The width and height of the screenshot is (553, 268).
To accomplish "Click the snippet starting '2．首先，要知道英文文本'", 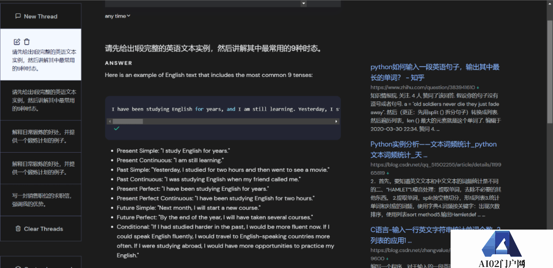I will (436, 198).
